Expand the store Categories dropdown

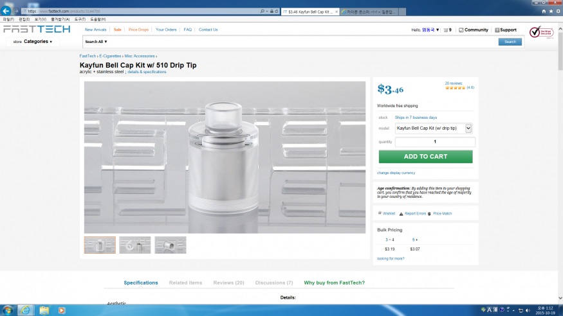click(33, 42)
